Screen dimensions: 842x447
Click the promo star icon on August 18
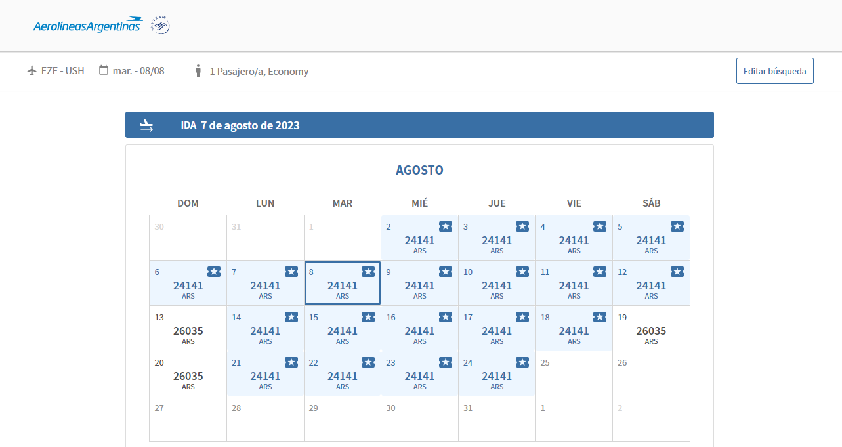point(600,317)
